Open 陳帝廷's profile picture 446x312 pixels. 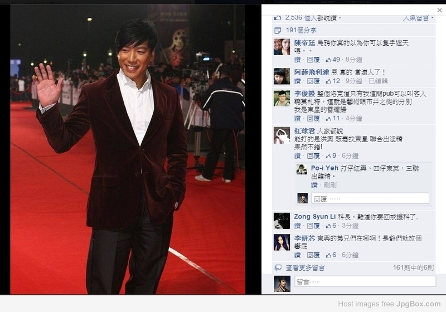(x=282, y=47)
